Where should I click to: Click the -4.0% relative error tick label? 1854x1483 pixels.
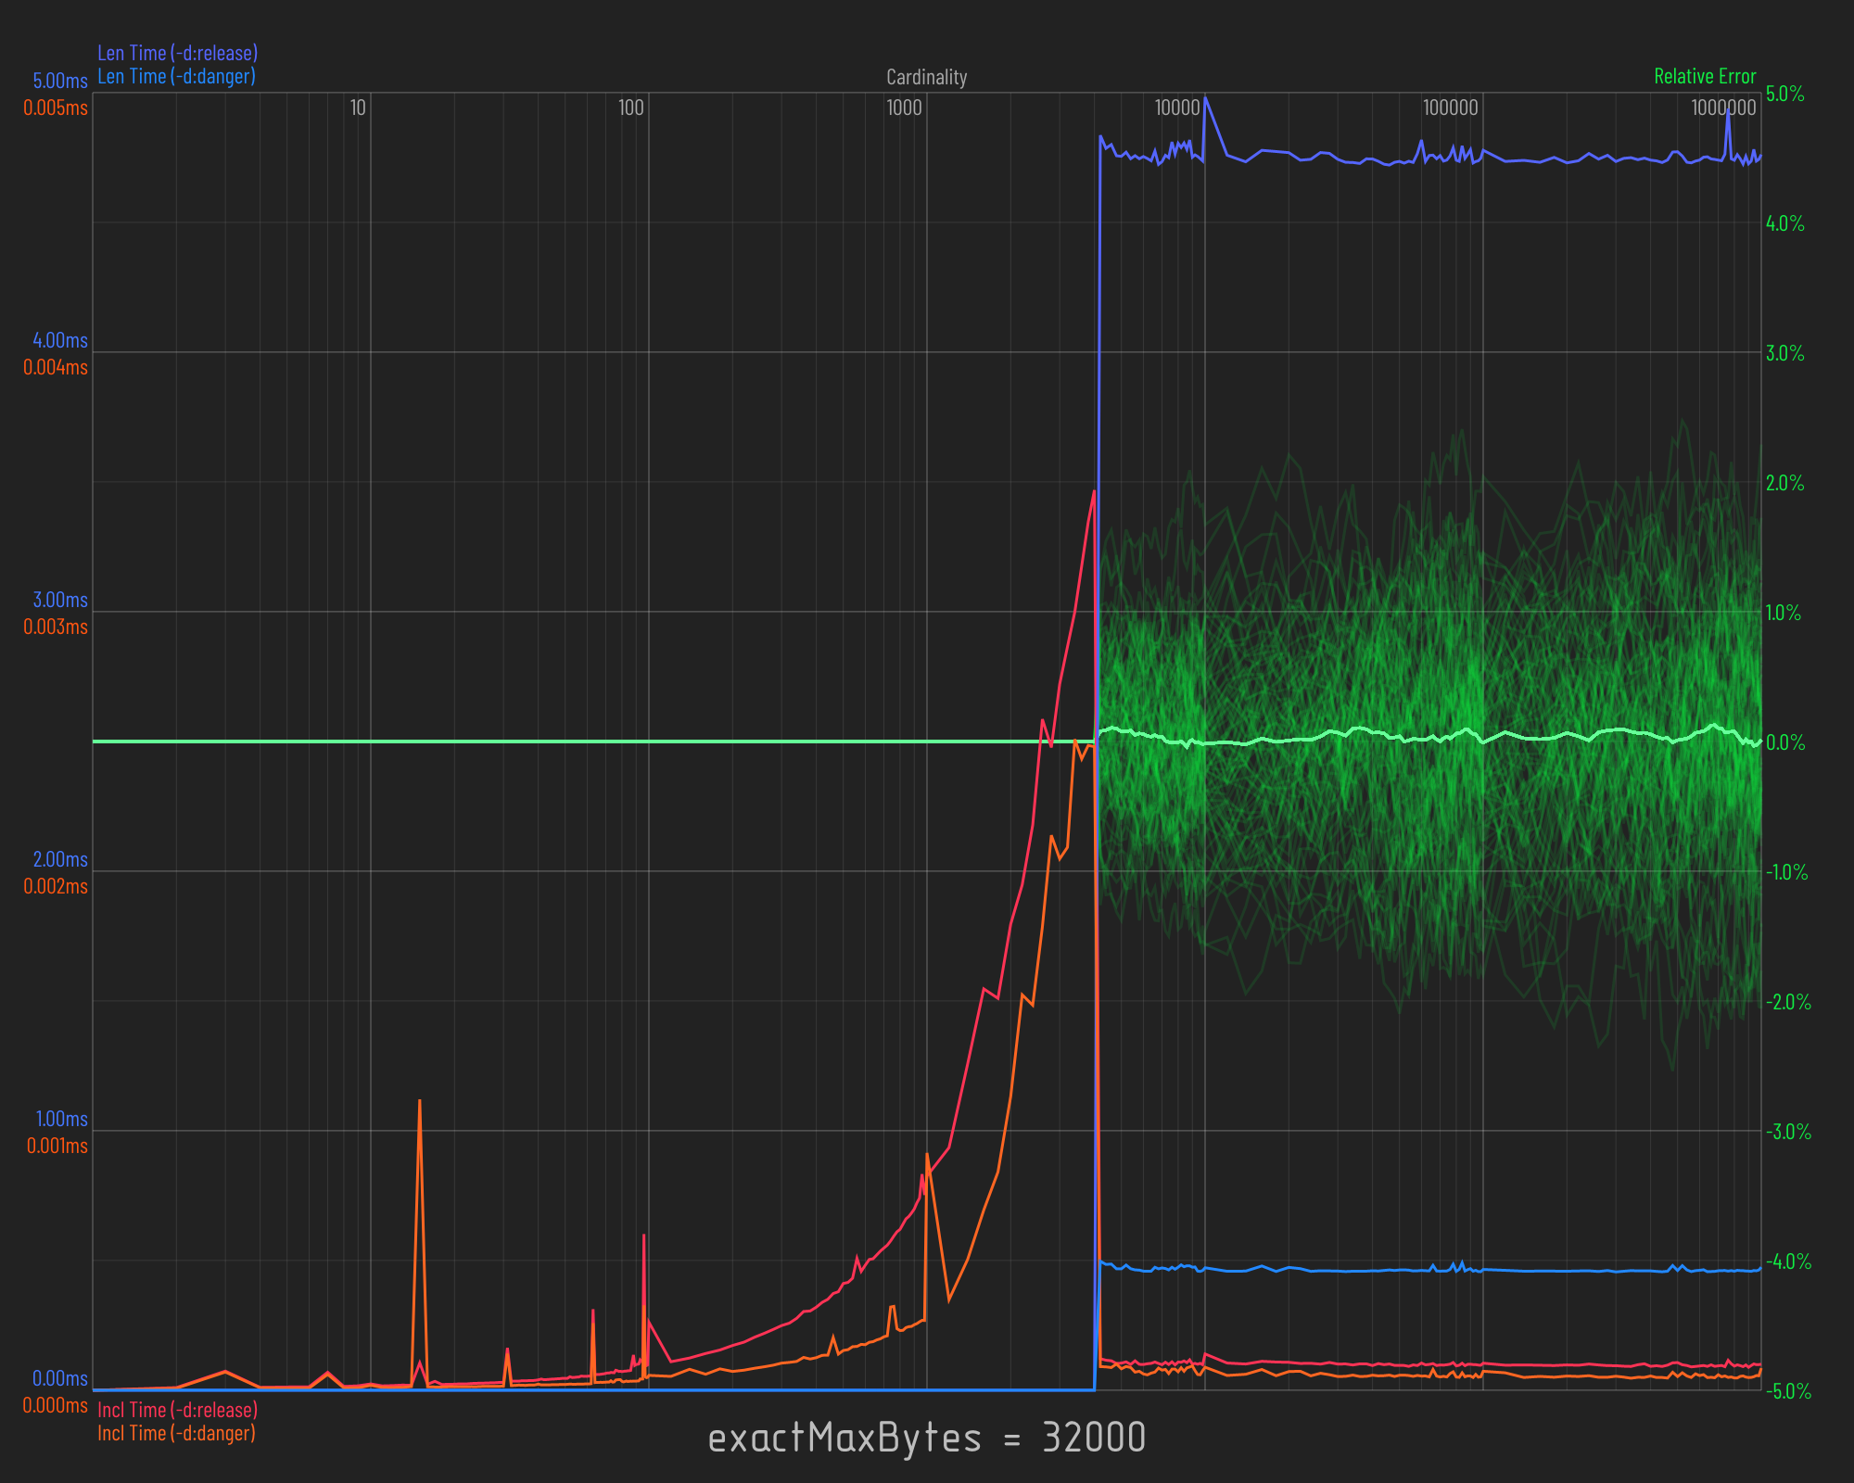(x=1787, y=1261)
